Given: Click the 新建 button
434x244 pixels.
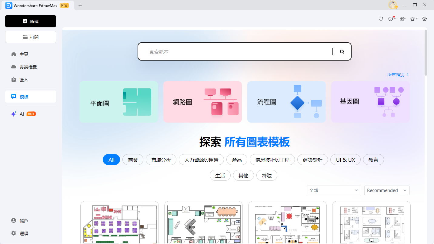Looking at the screenshot, I should (x=31, y=21).
